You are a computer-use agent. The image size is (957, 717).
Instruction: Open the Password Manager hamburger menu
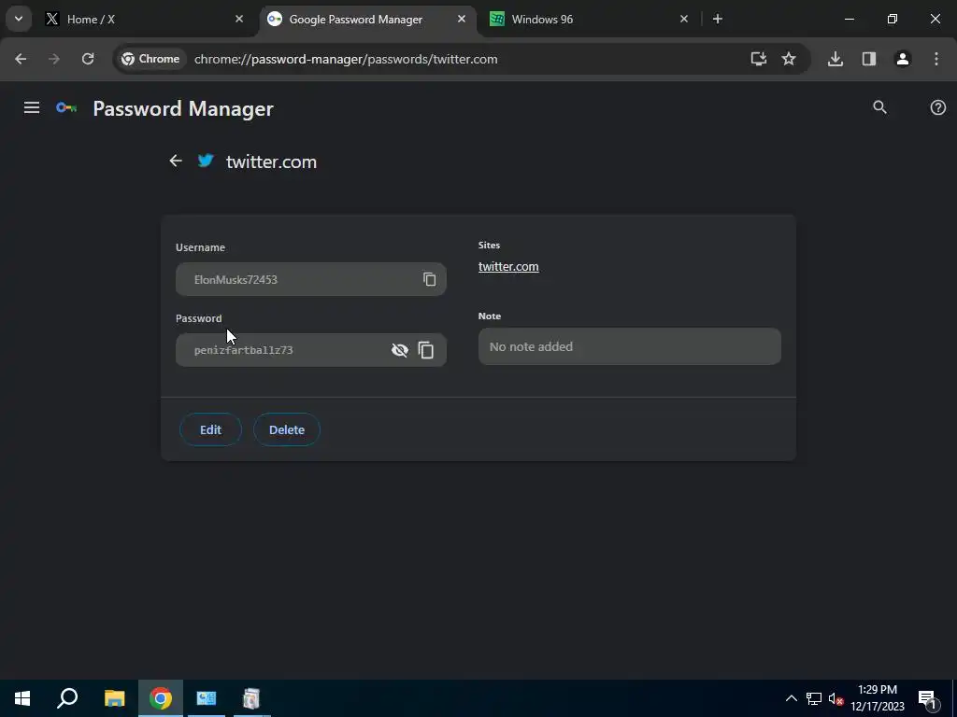point(32,108)
